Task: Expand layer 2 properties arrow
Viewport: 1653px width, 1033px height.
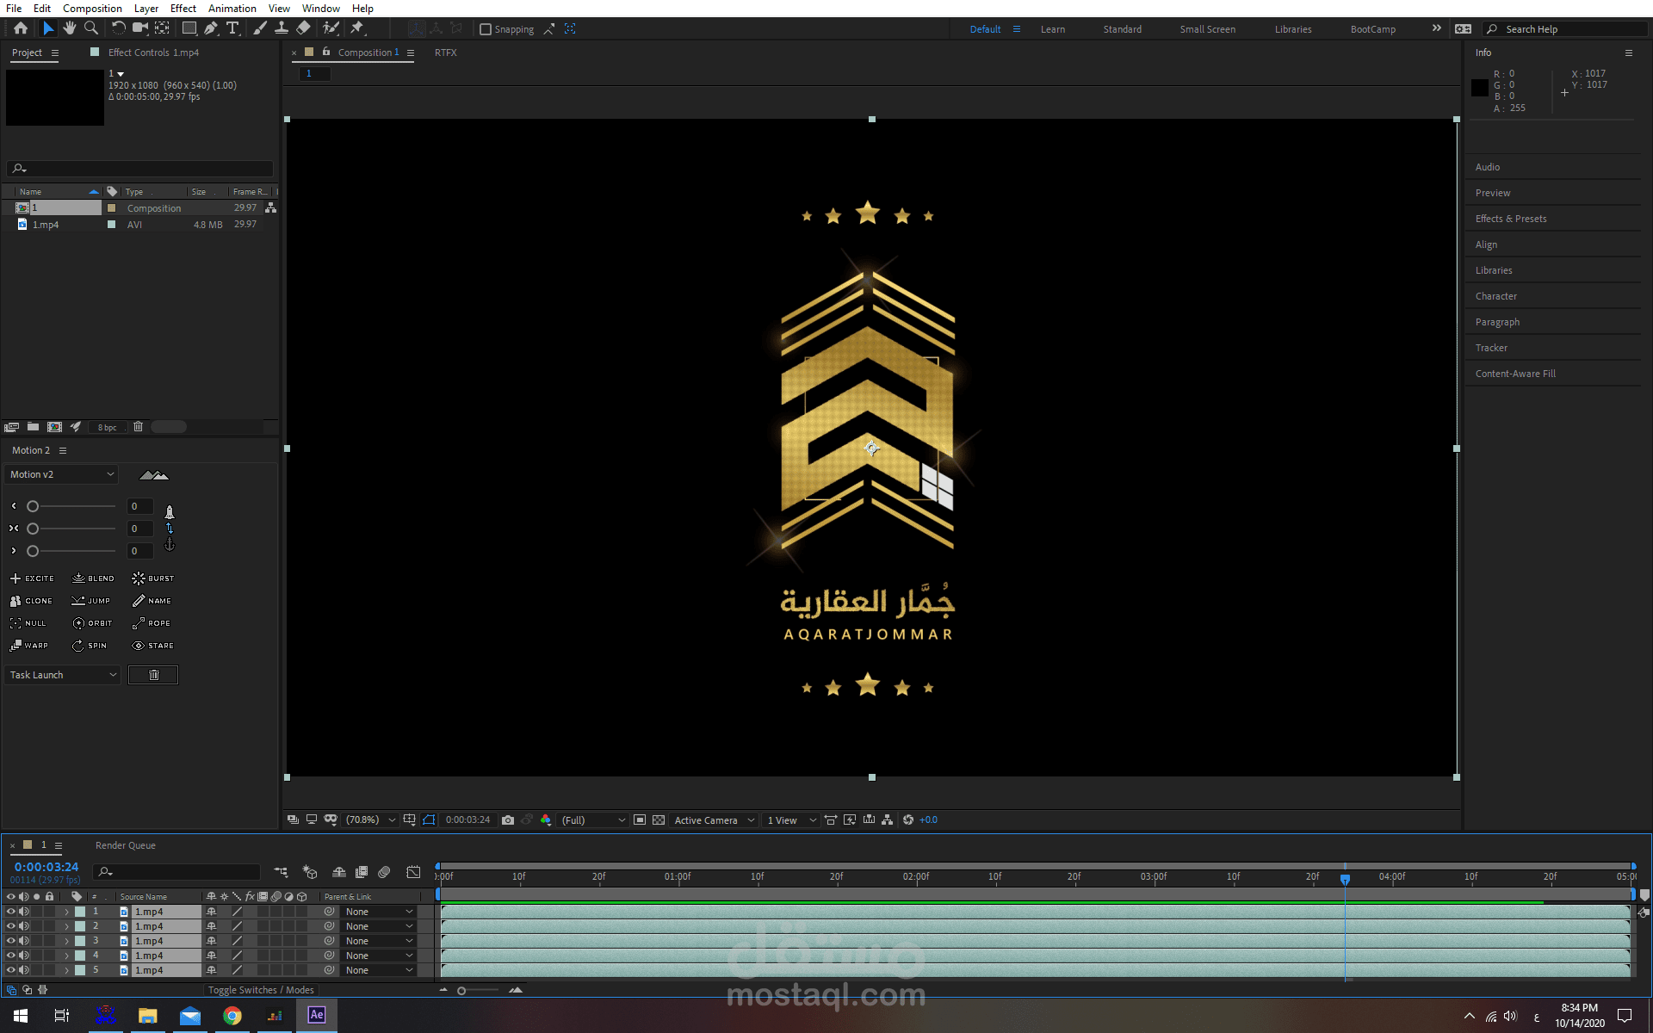Action: [66, 926]
